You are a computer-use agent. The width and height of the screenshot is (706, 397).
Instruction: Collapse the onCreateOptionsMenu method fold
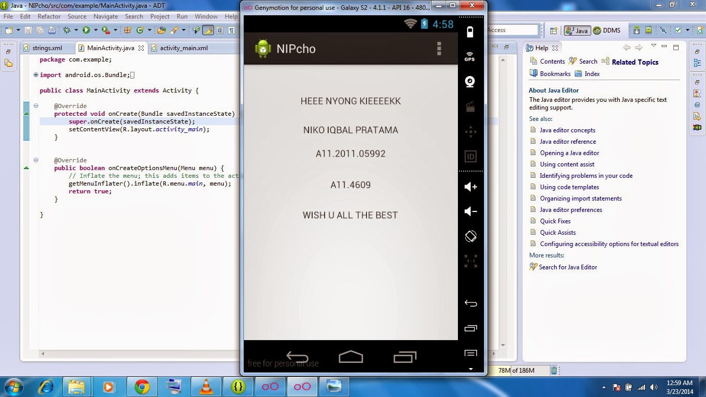tap(36, 160)
